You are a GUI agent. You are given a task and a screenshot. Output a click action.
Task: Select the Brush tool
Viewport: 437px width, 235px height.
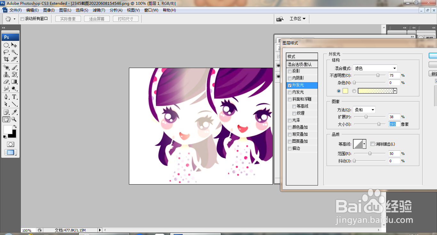click(14, 67)
